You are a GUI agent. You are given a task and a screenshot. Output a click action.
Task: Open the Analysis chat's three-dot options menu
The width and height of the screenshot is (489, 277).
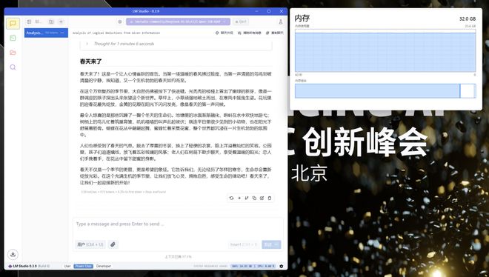click(63, 33)
